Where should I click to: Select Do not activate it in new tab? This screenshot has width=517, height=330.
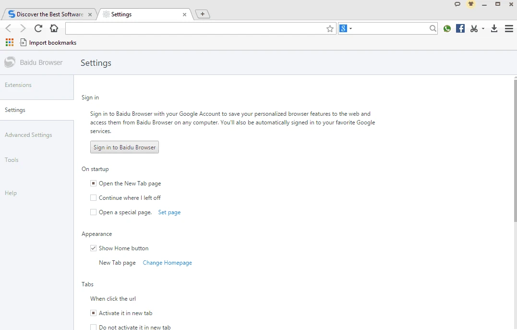tap(93, 327)
